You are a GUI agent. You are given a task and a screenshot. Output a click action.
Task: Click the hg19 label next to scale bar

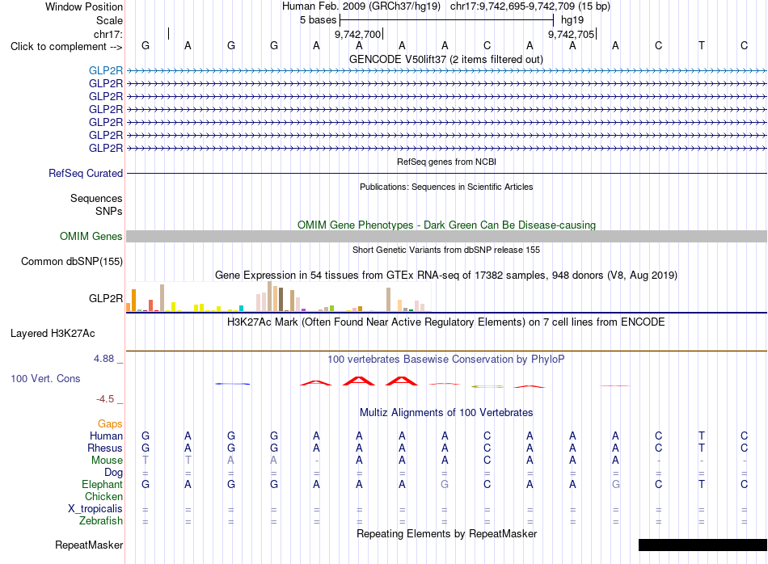coord(572,20)
